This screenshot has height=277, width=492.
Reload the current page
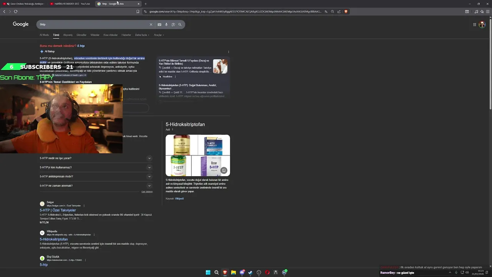(16, 12)
